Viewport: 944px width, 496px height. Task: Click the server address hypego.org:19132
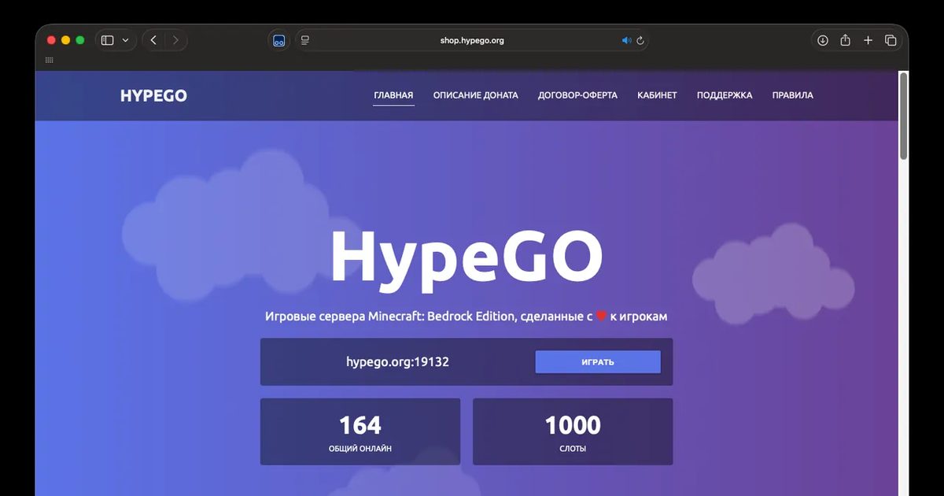[397, 362]
